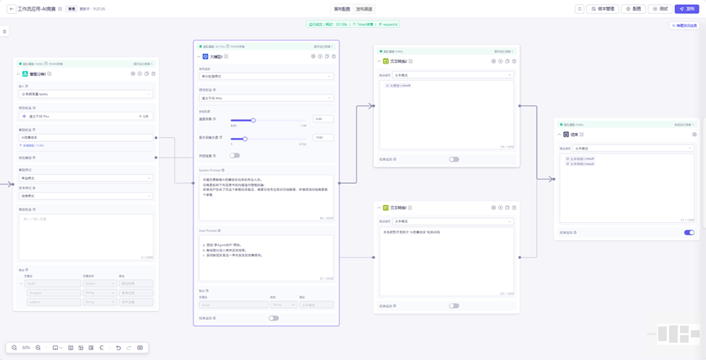The image size is (706, 360).
Task: Click the square icon left of 版本管理
Action: 579,9
